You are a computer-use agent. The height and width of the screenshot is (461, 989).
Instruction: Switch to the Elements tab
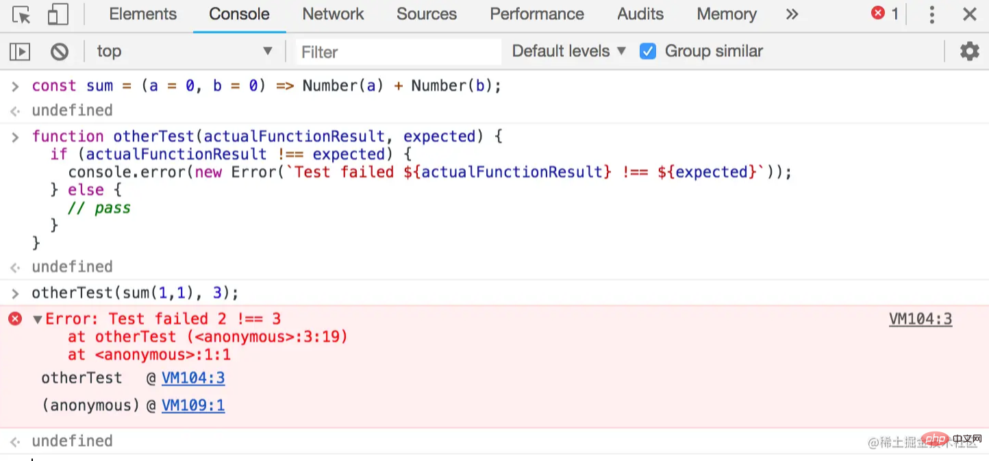point(142,14)
